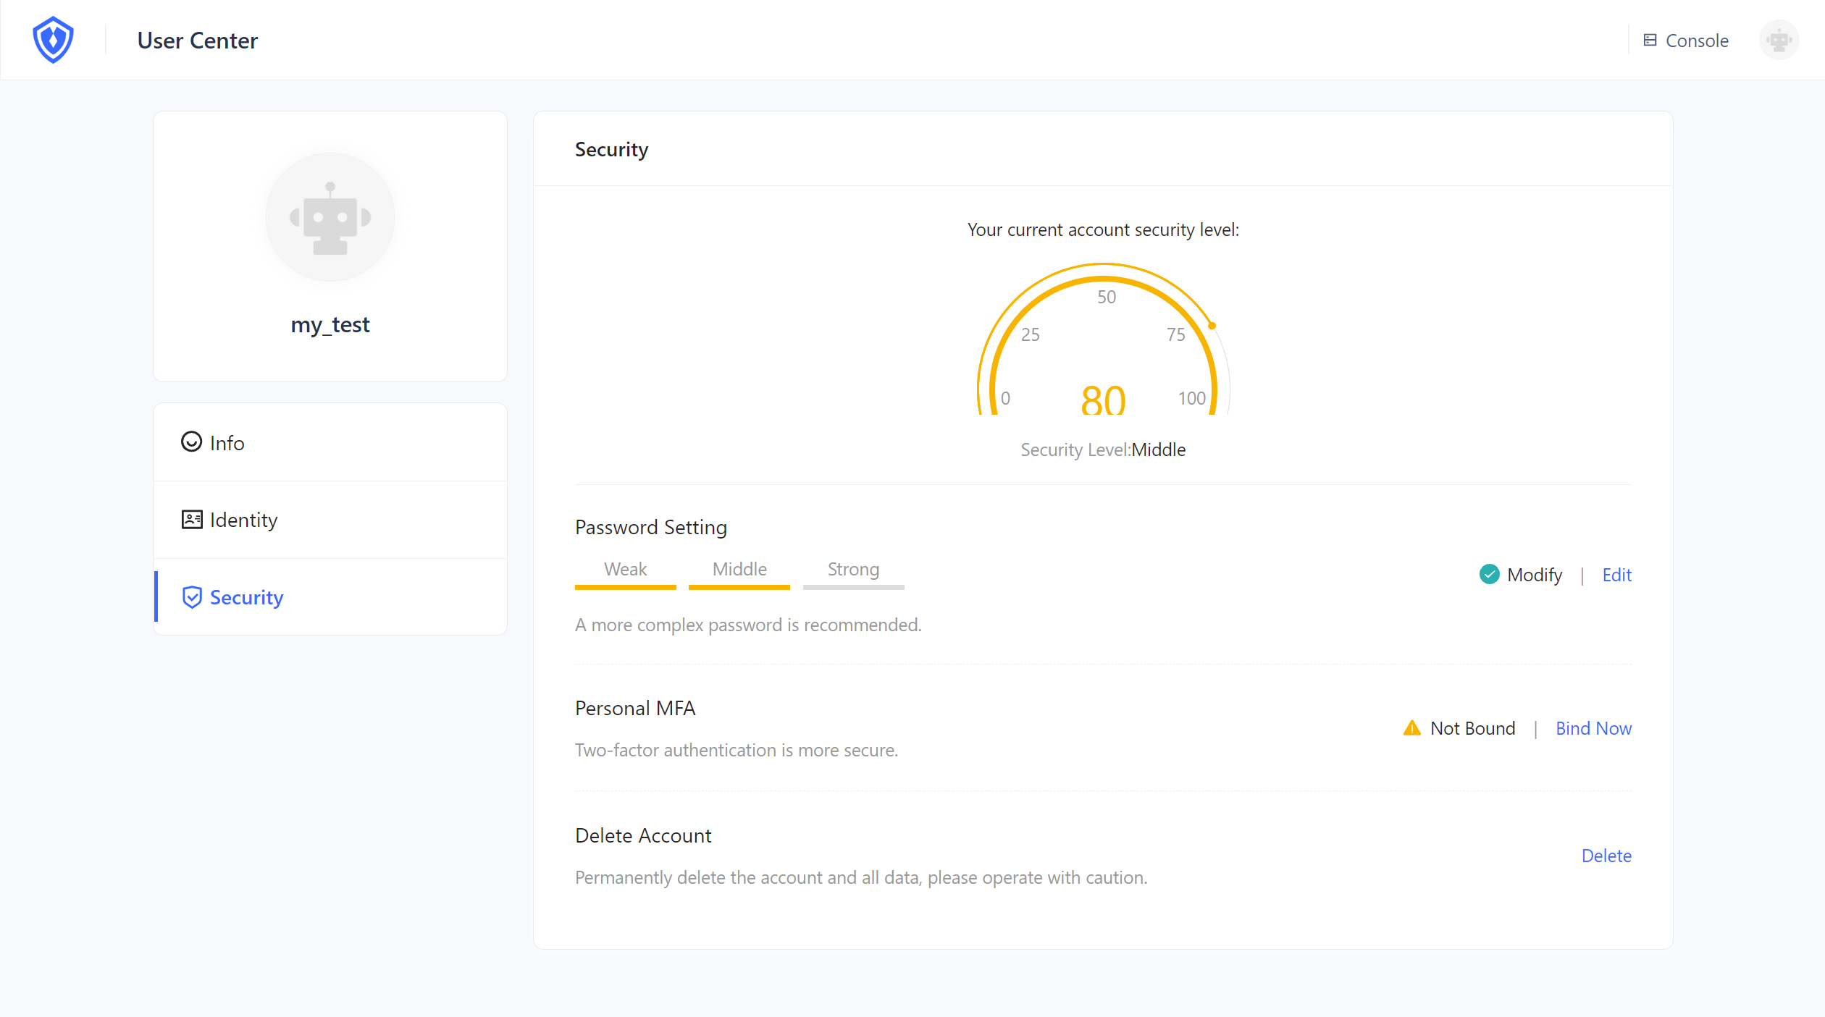
Task: Click the Identity card icon in the sidebar
Action: coord(190,519)
